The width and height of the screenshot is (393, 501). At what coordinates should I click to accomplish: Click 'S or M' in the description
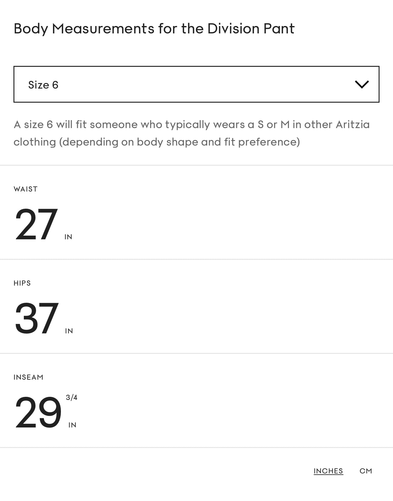(x=274, y=124)
